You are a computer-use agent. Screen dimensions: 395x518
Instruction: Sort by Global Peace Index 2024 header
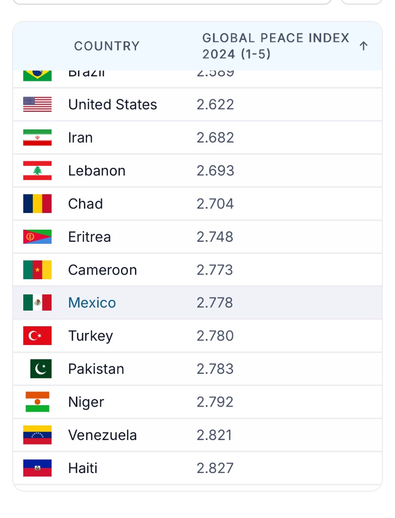coord(275,46)
